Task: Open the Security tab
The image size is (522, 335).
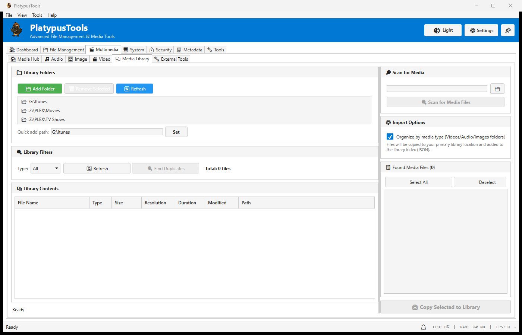Action: click(x=160, y=50)
